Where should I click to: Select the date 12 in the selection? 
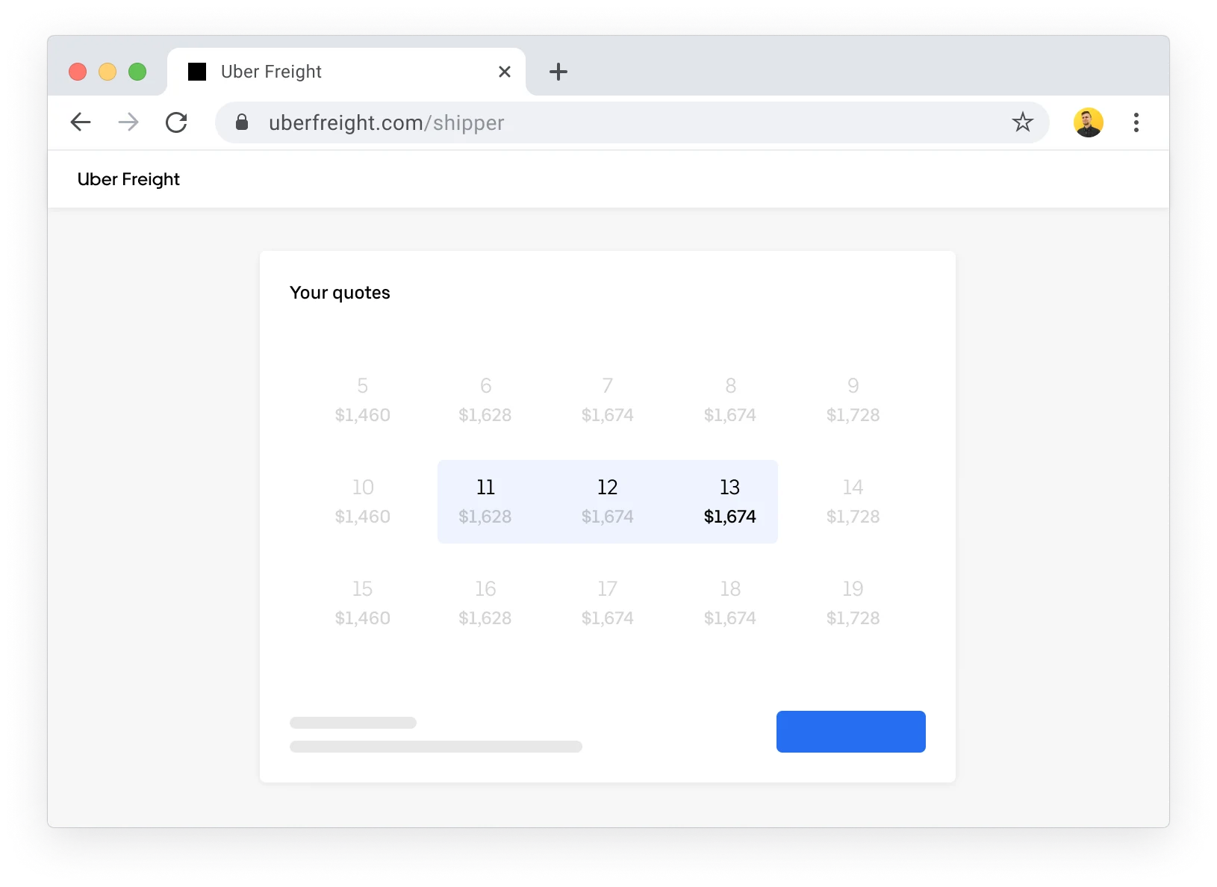click(x=607, y=501)
